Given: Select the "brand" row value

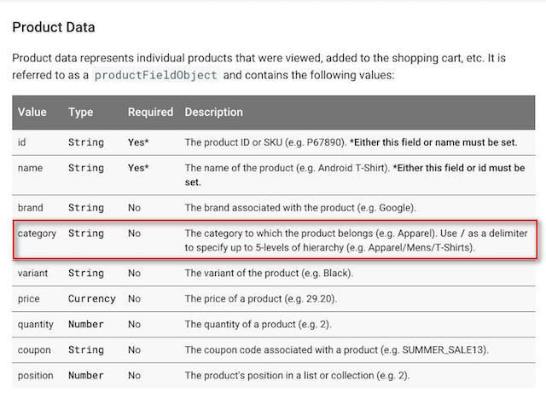Looking at the screenshot, I should [x=32, y=207].
